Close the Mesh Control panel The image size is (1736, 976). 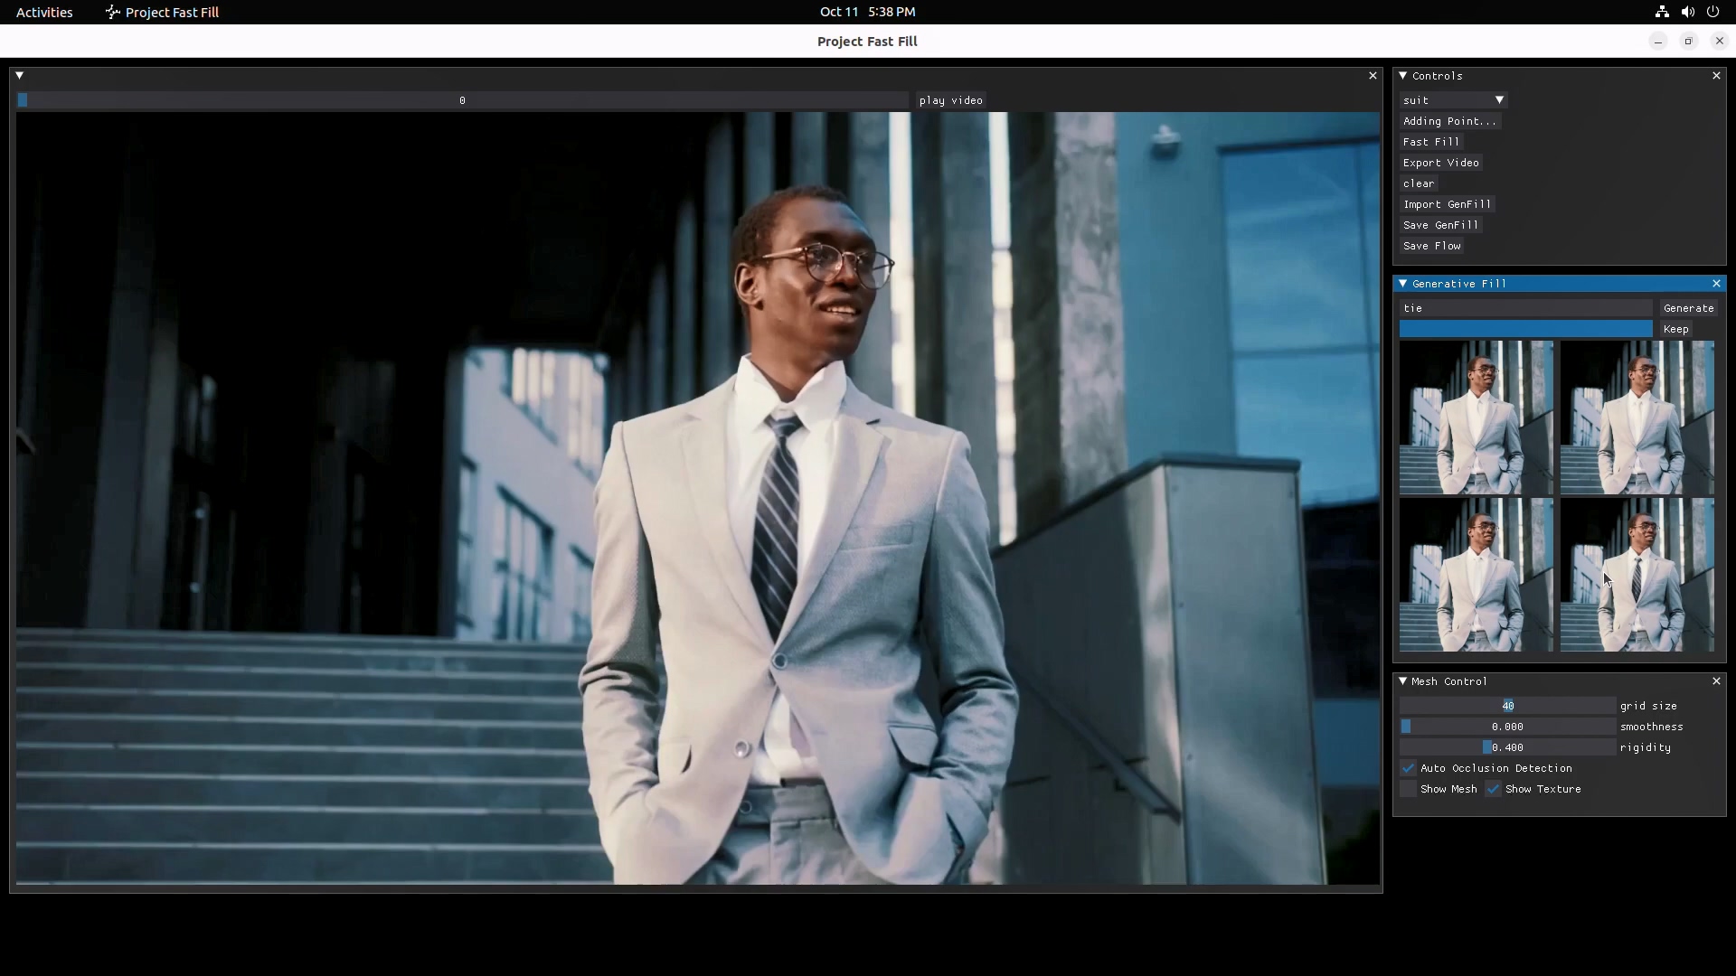point(1716,681)
